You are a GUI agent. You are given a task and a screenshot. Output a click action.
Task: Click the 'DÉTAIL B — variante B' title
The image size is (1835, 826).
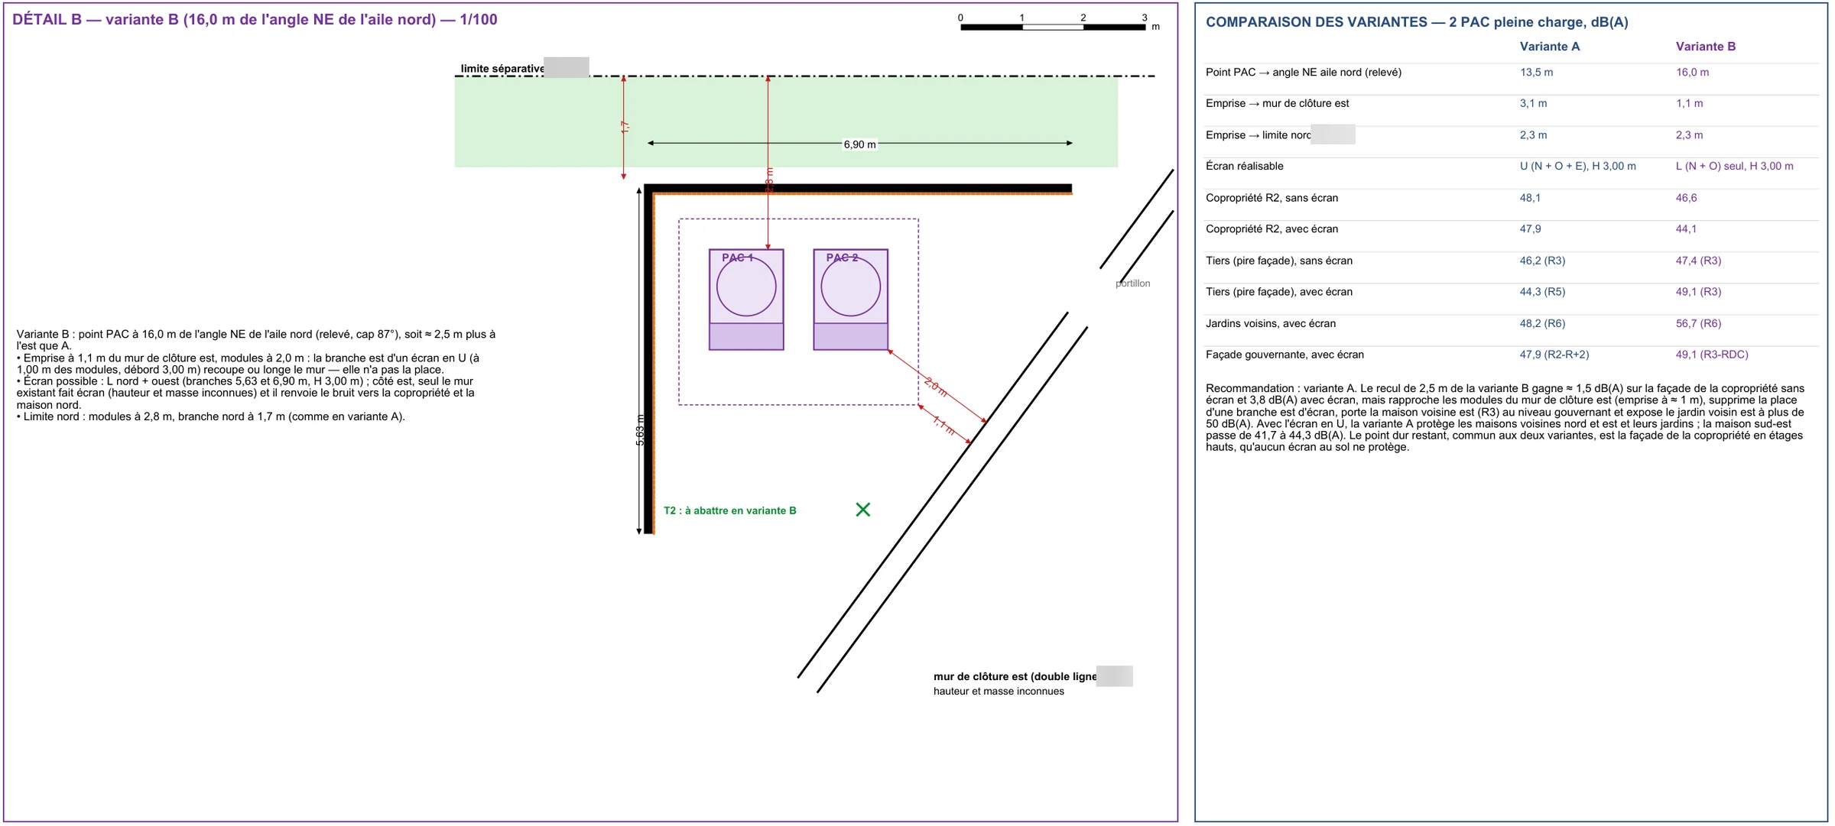pos(255,20)
